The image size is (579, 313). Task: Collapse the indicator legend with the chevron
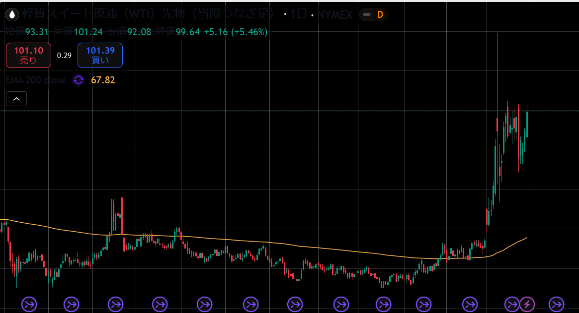16,99
